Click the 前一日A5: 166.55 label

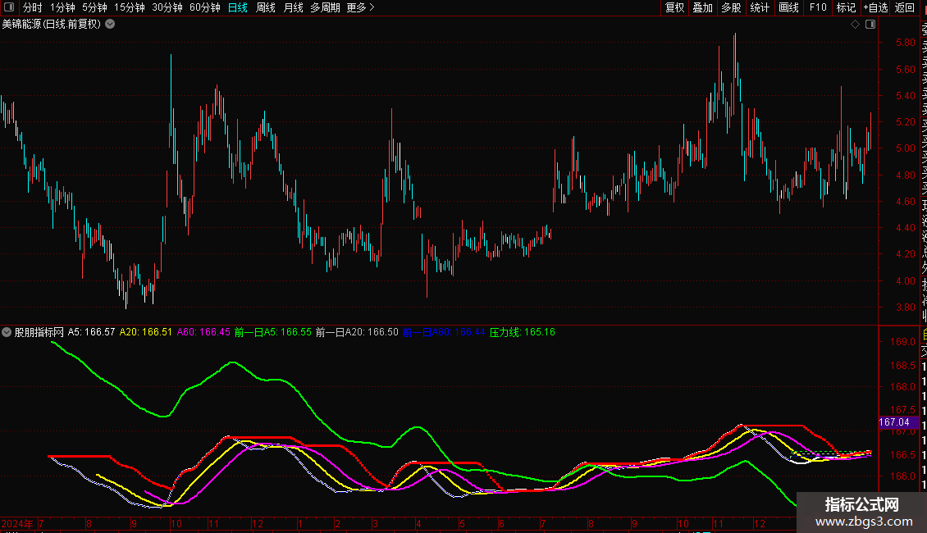[273, 332]
